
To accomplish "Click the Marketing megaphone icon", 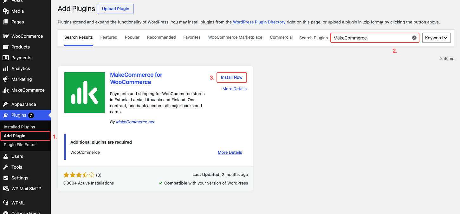I will 6,79.
